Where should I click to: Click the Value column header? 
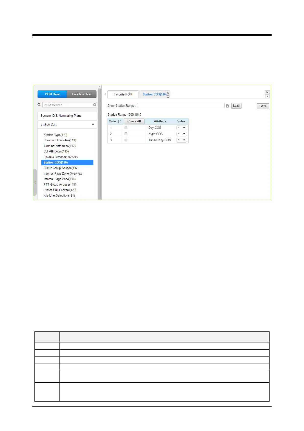coord(181,121)
